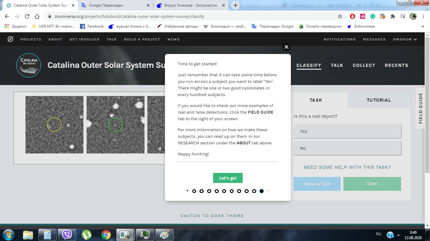Go to the first tutorial step dot
The image size is (430, 241).
[194, 191]
